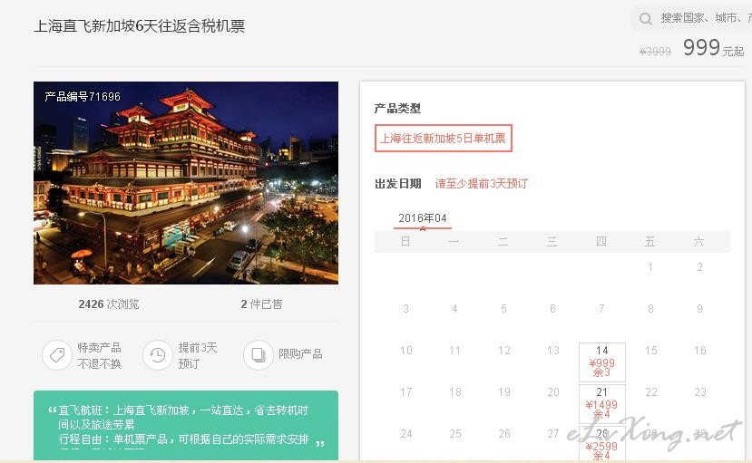Viewport: 752px width, 463px height.
Task: Click the Singapore temple product photo
Action: 186,183
